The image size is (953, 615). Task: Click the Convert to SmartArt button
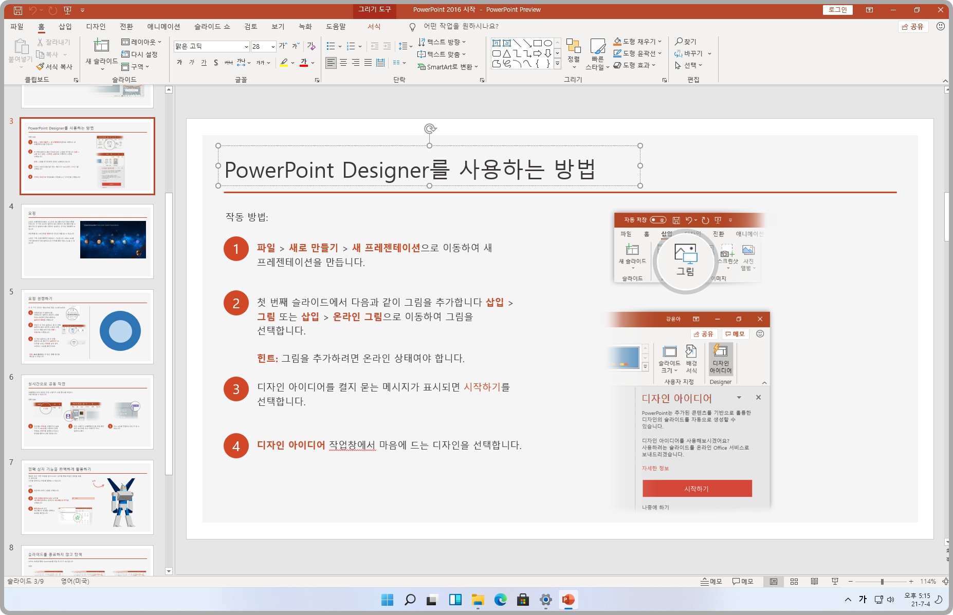pos(448,67)
